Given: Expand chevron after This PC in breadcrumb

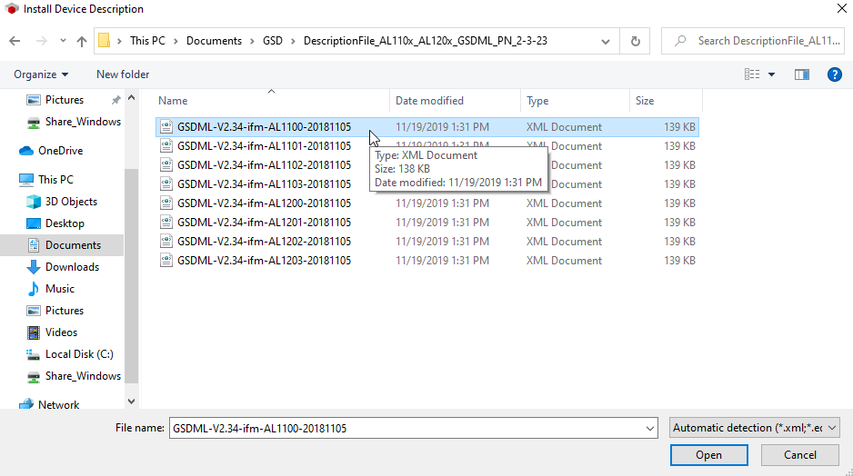Looking at the screenshot, I should 176,41.
